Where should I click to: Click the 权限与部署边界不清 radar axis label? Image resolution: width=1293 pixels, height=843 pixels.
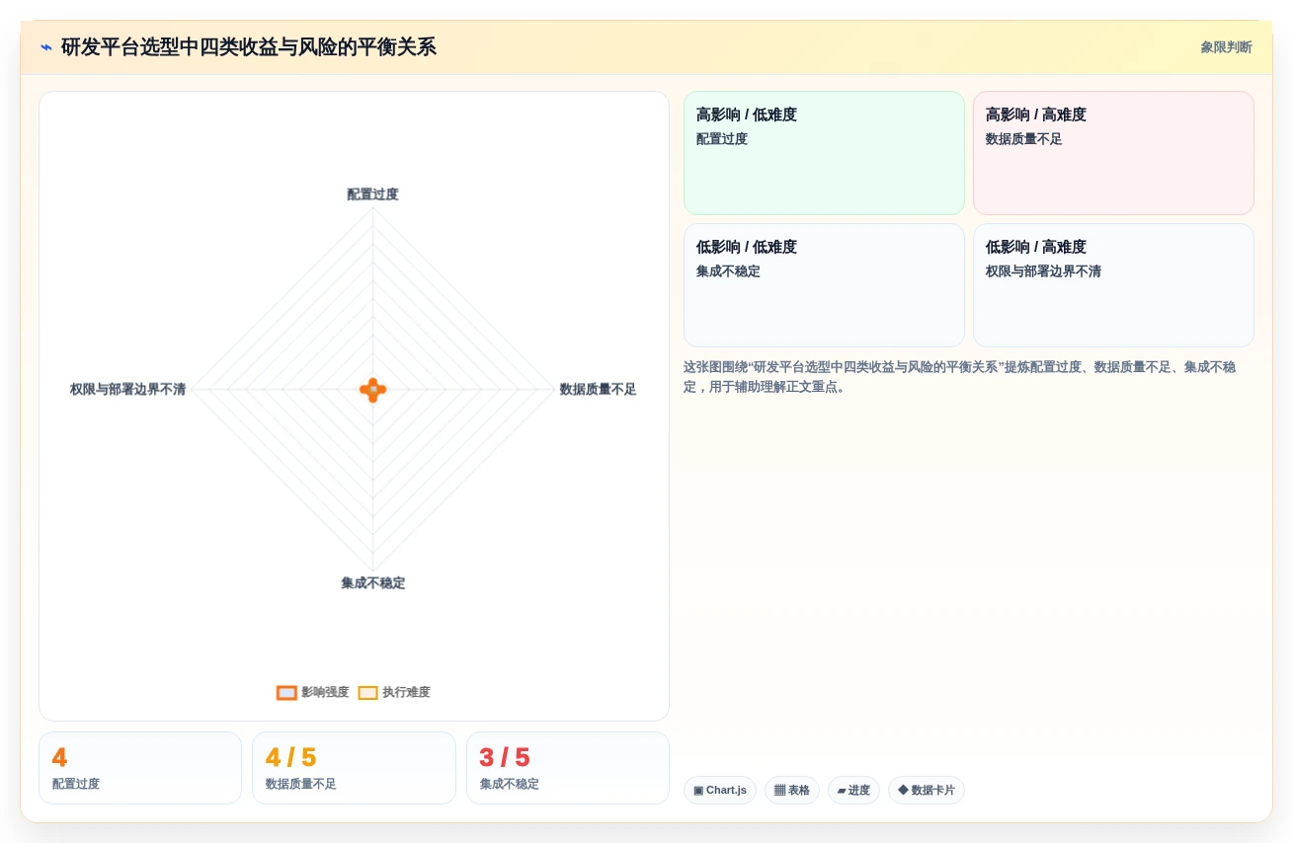tap(127, 390)
